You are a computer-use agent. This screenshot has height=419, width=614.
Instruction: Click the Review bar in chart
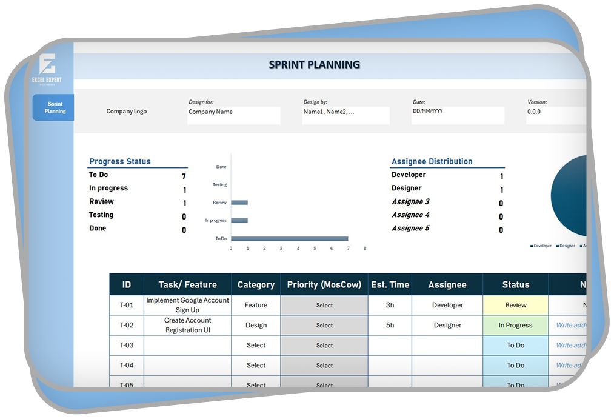[239, 203]
